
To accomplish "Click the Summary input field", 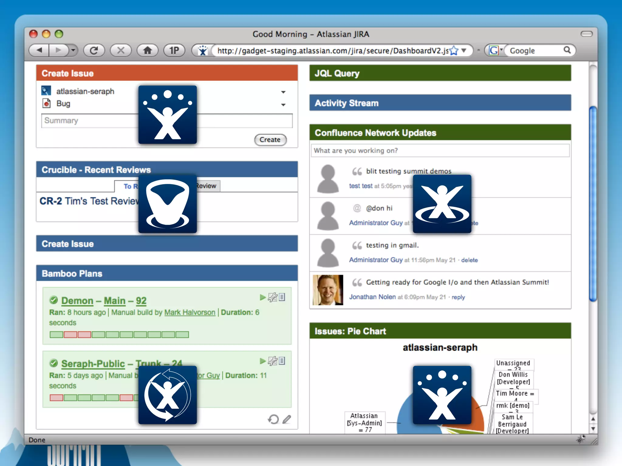I will click(x=167, y=121).
